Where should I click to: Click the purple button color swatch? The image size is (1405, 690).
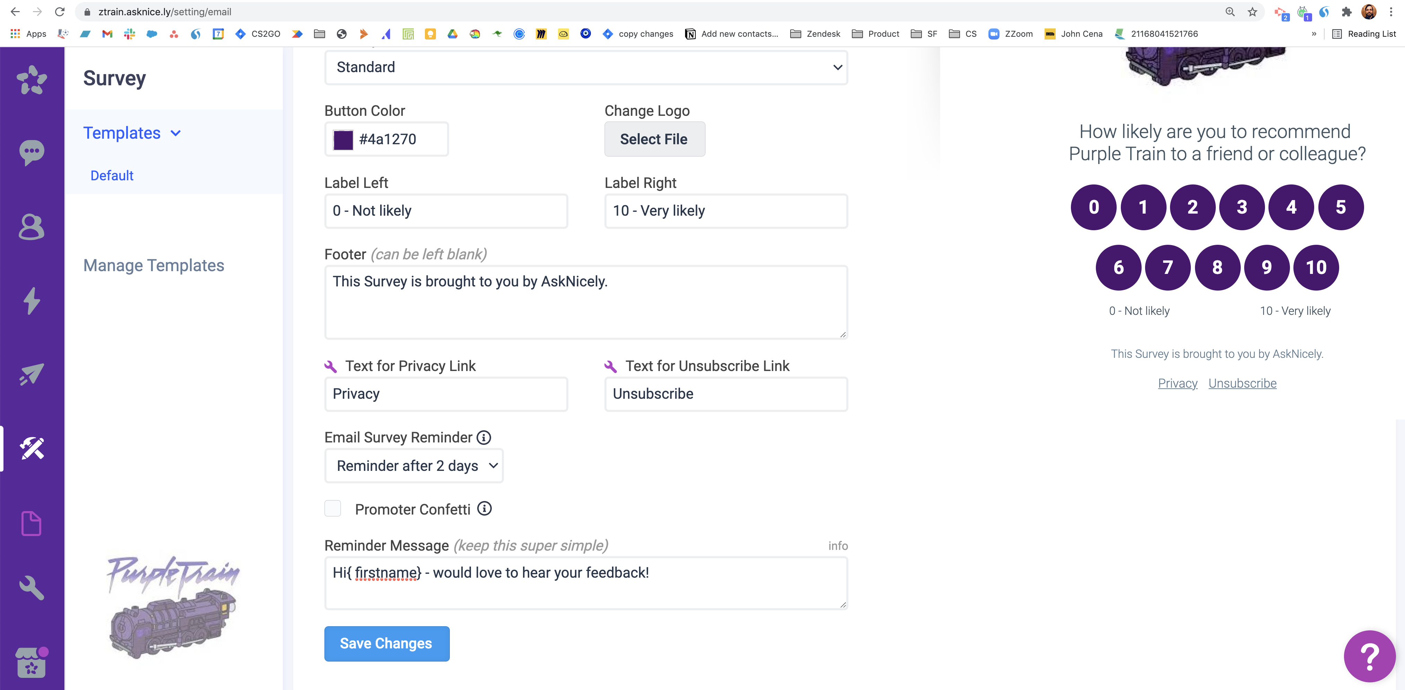pos(343,140)
